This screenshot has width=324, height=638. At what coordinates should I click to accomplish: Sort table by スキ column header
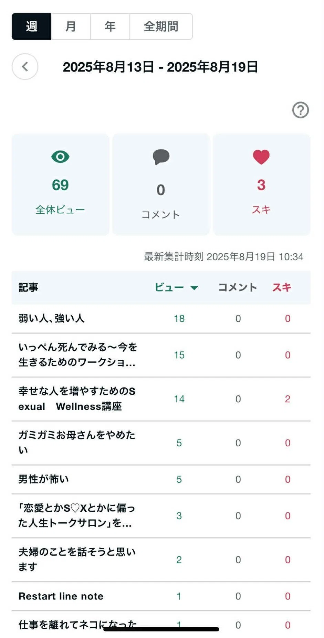pyautogui.click(x=282, y=287)
